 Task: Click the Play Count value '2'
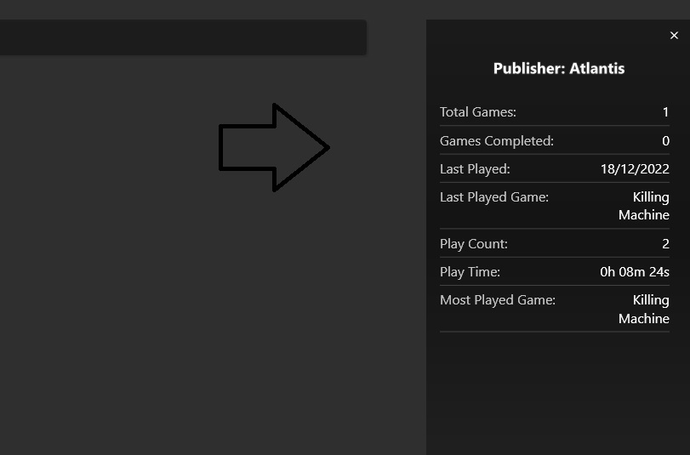(x=666, y=244)
